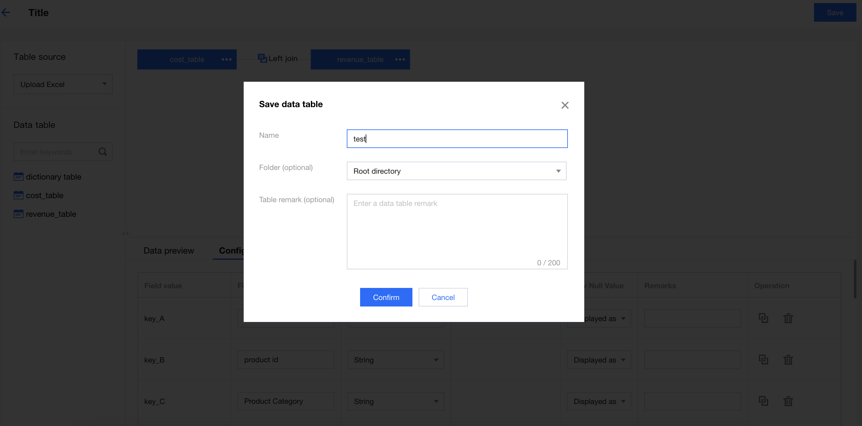Open the String type dropdown for key_B
This screenshot has width=862, height=426.
pyautogui.click(x=395, y=360)
